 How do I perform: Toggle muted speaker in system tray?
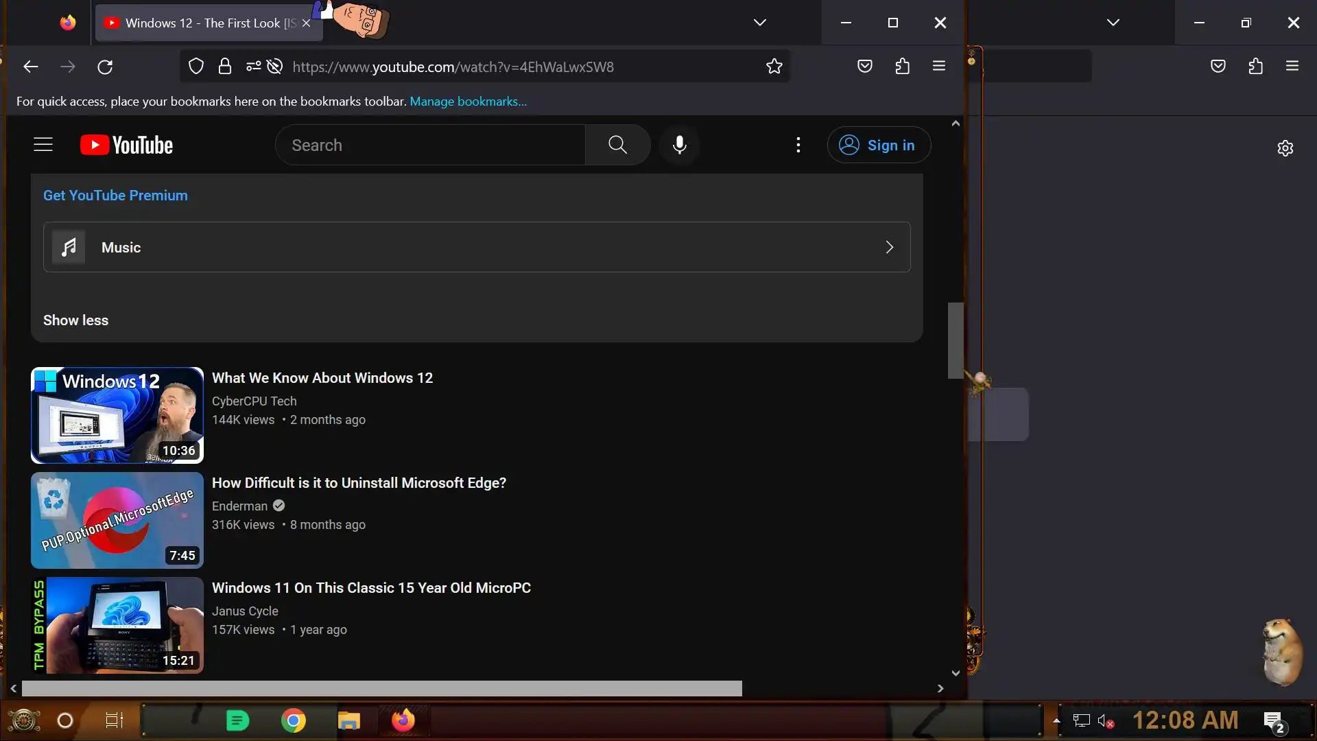click(x=1105, y=721)
